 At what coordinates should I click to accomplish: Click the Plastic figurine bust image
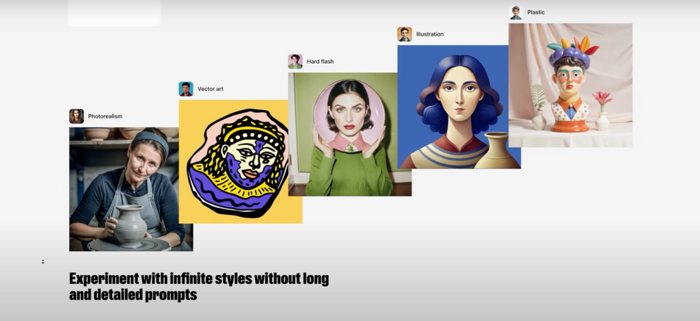[x=570, y=85]
